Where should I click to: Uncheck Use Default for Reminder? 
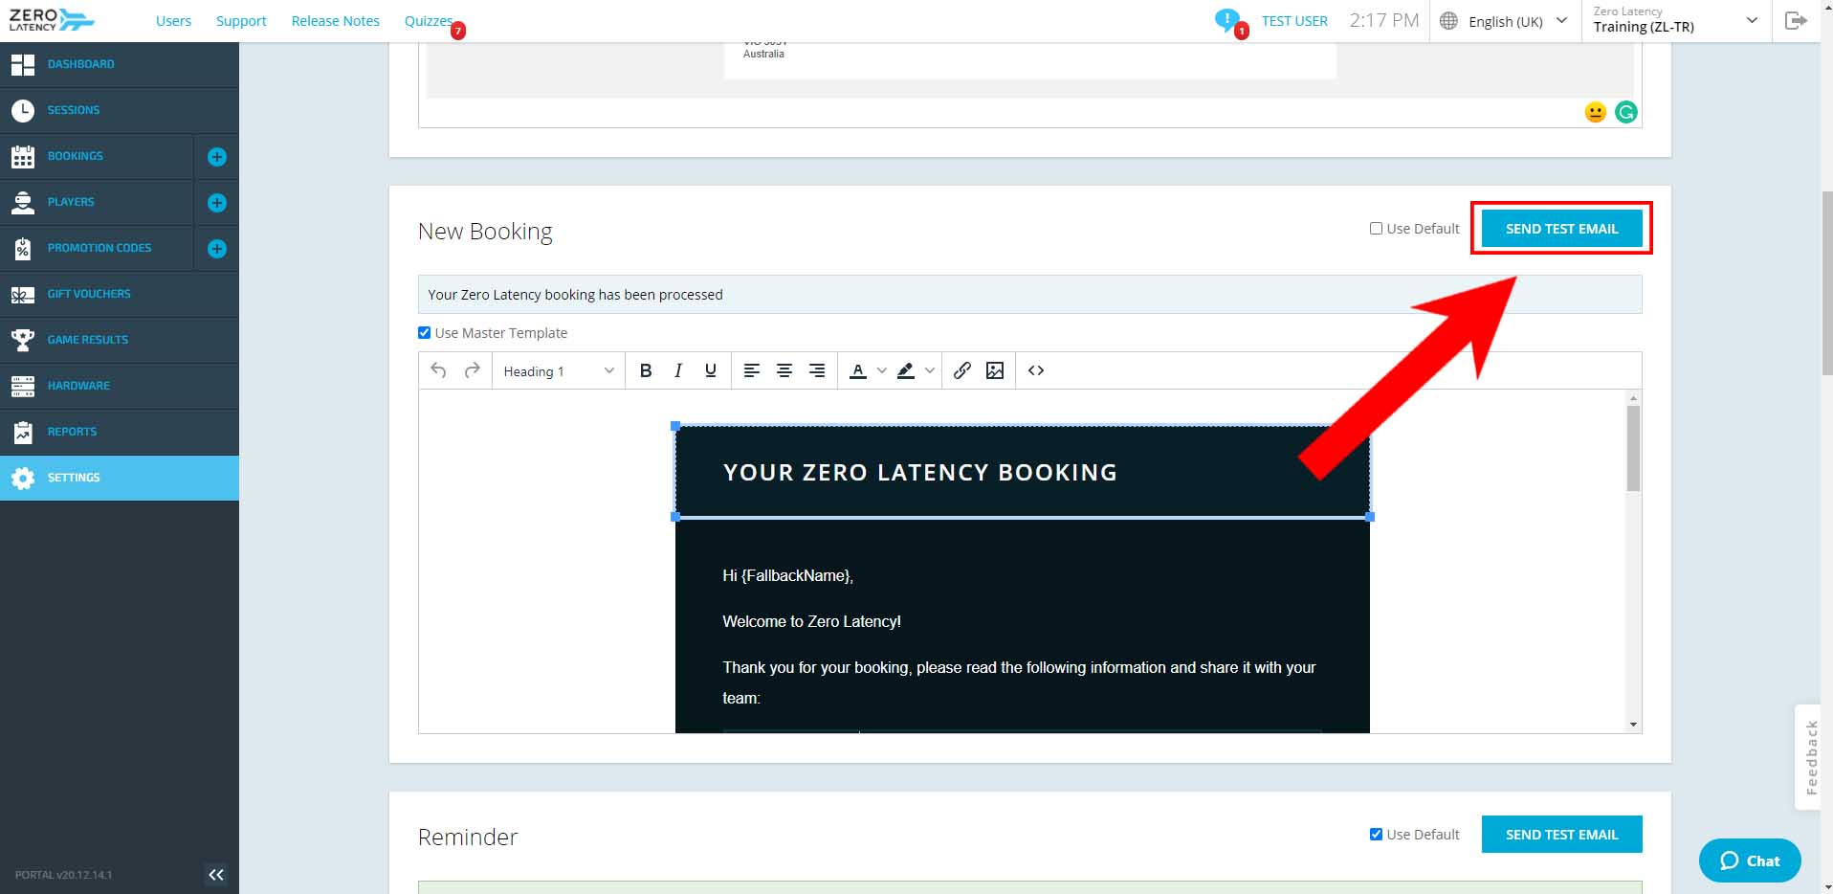point(1376,835)
